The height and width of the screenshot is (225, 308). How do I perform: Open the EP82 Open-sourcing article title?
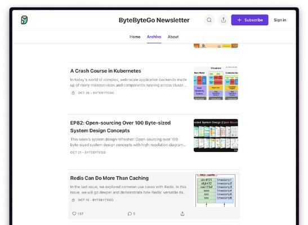(x=120, y=127)
